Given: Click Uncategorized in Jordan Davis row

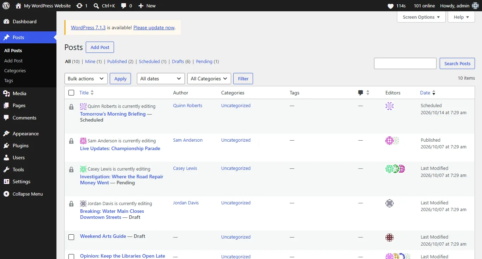Looking at the screenshot, I should pyautogui.click(x=236, y=203).
